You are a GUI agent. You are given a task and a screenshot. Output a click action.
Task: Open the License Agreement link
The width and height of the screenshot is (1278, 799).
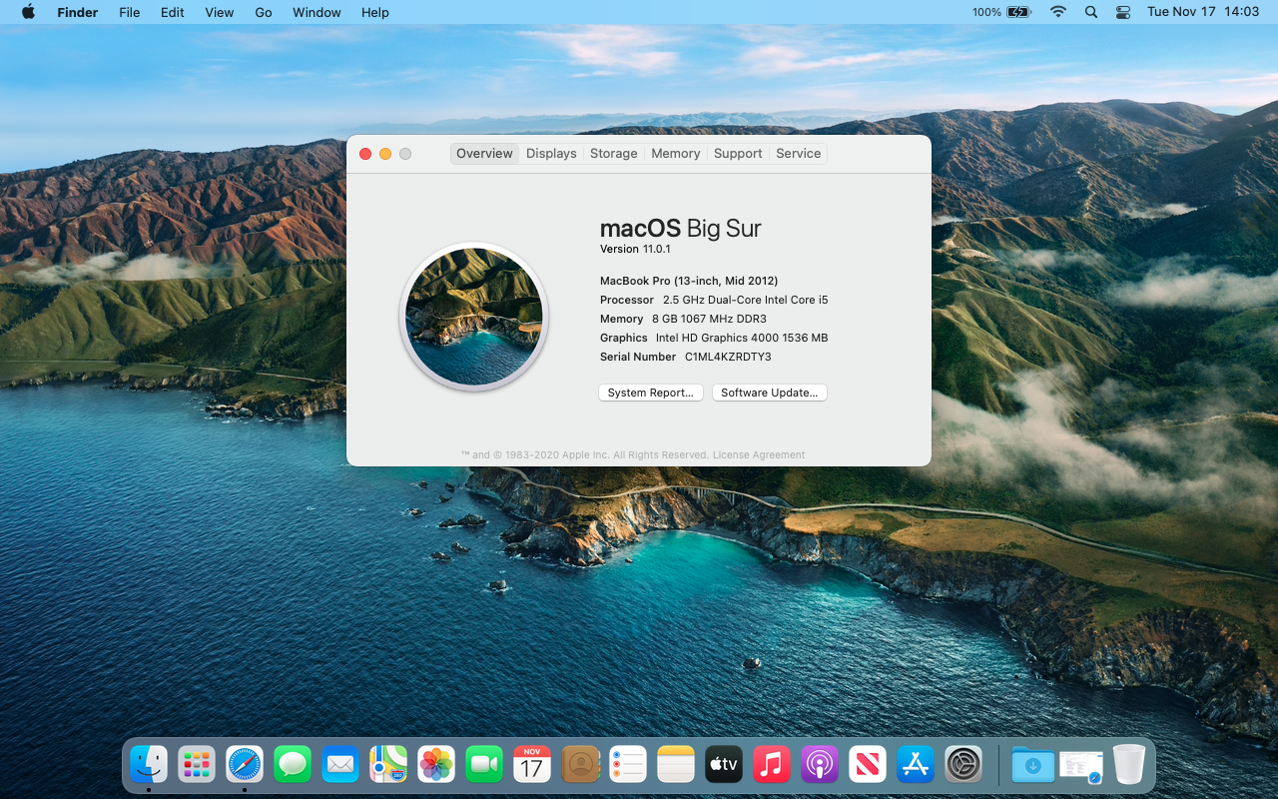point(759,454)
